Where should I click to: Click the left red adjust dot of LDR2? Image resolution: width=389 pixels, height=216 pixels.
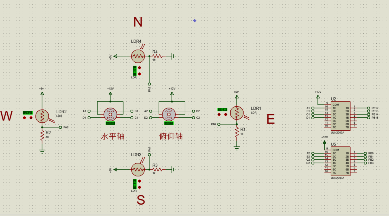tap(25, 118)
